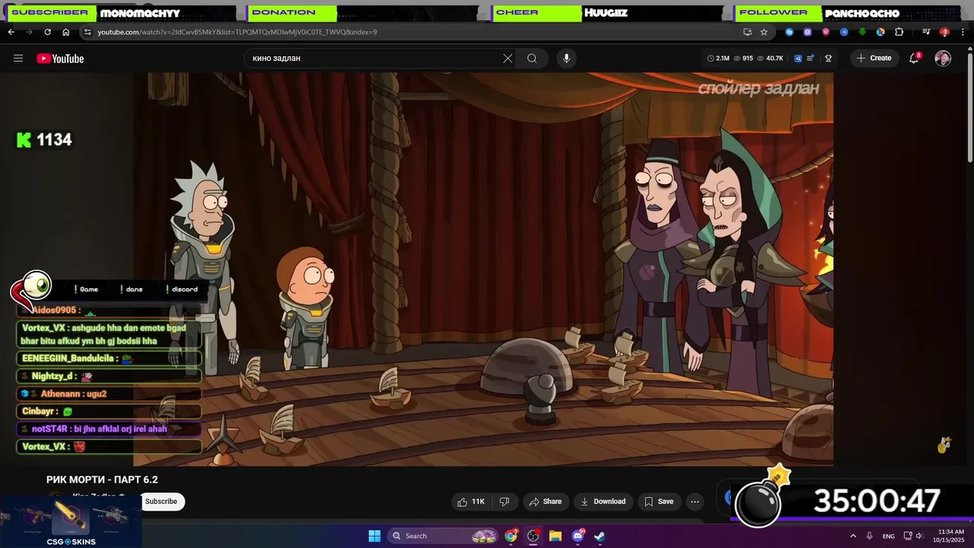Click the Share button

coord(545,502)
